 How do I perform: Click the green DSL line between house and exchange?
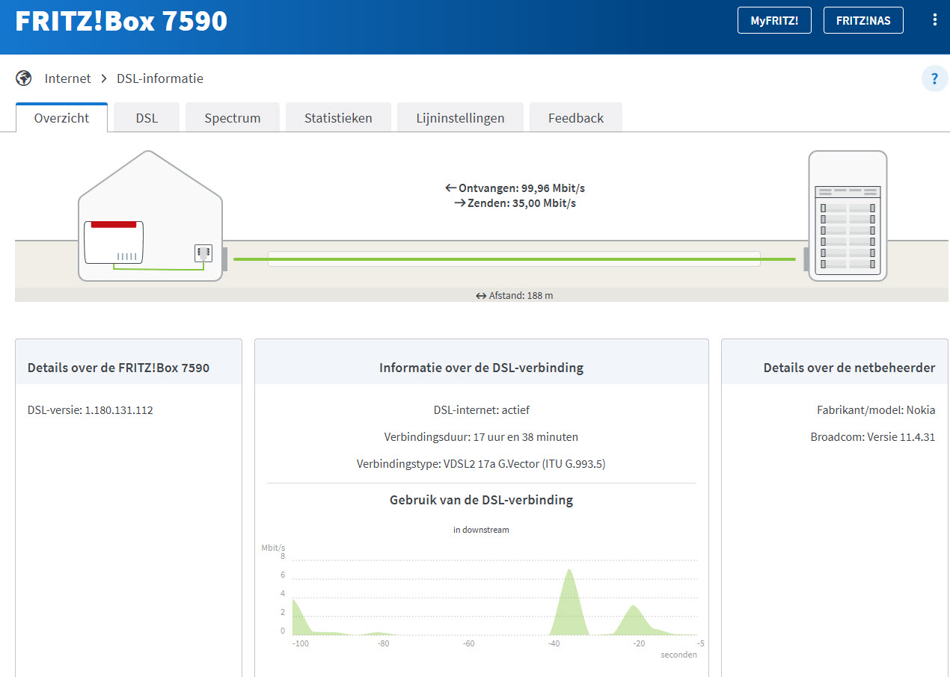coord(514,259)
